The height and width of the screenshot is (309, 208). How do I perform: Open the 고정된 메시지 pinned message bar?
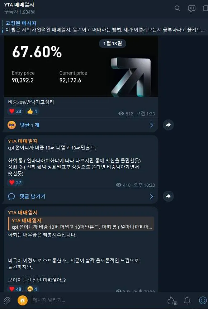coord(104,27)
